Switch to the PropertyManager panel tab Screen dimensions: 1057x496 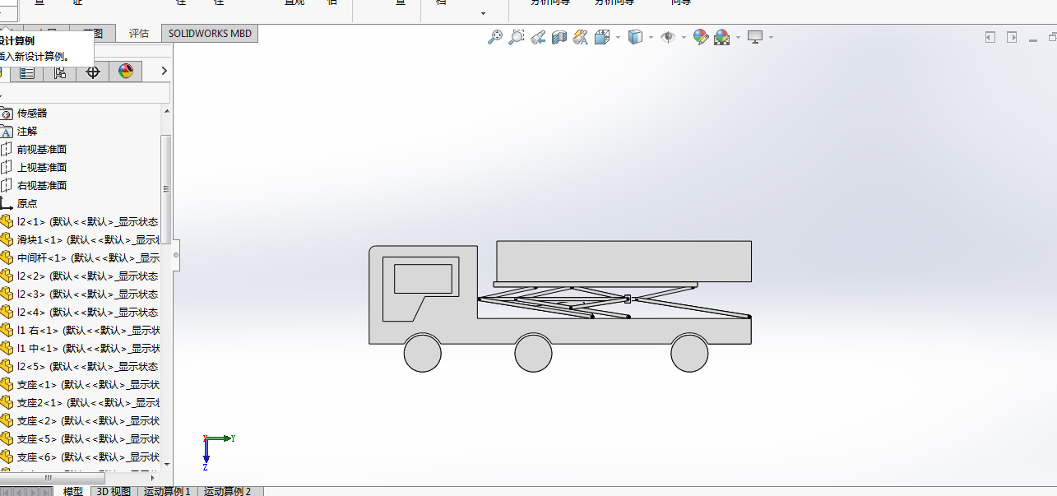[x=27, y=72]
